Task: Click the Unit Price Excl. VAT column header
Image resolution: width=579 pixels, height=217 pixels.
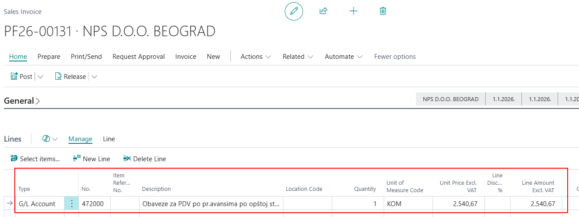Action: [x=458, y=186]
